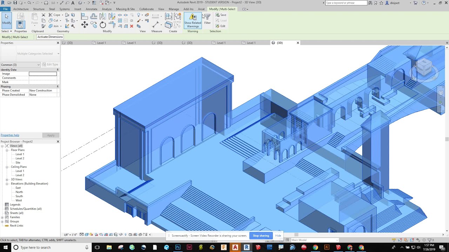Open the Select panel dropdown
This screenshot has height=252, width=449.
point(7,31)
